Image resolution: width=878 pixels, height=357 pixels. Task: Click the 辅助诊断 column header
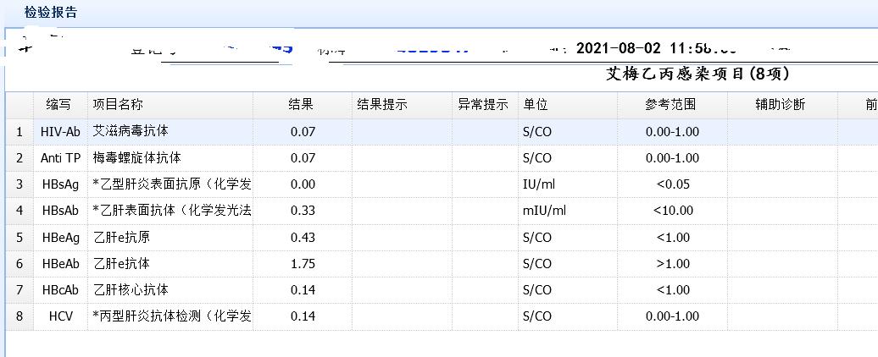[782, 104]
